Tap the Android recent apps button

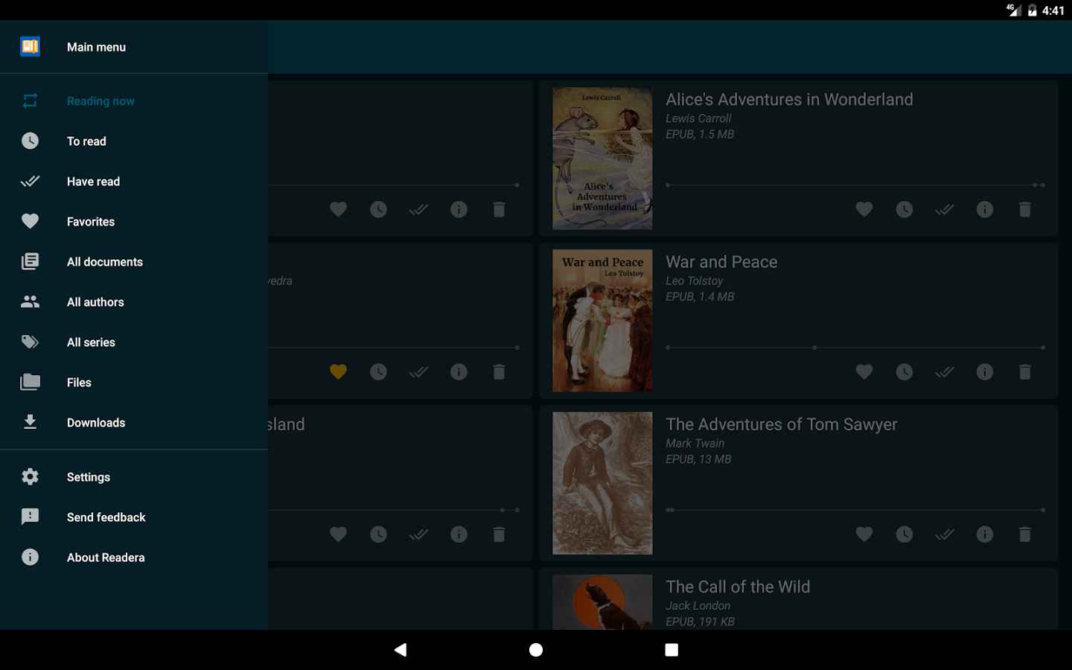(x=671, y=650)
